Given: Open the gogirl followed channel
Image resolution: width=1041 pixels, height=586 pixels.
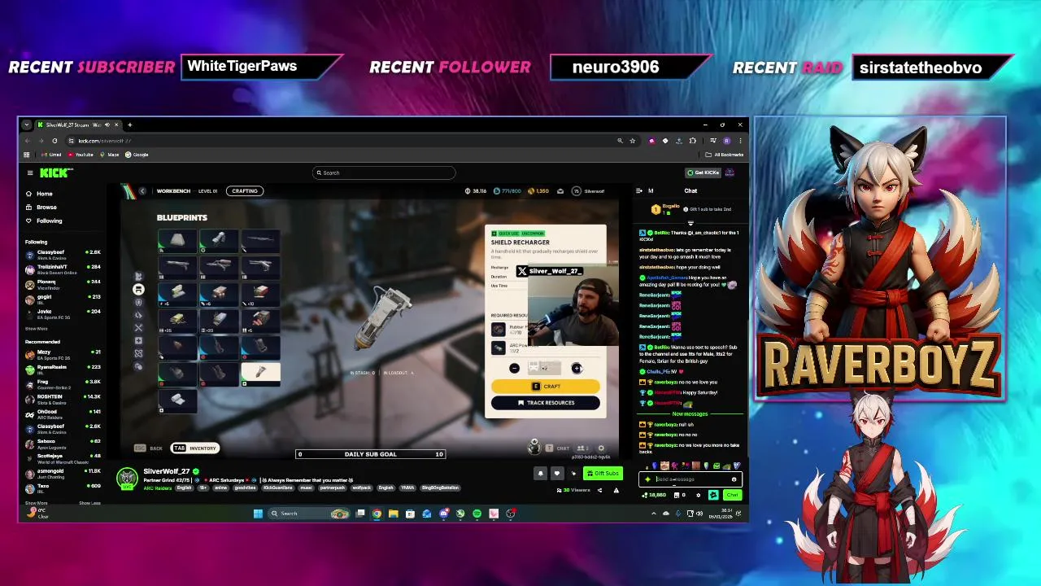Looking at the screenshot, I should coord(63,299).
